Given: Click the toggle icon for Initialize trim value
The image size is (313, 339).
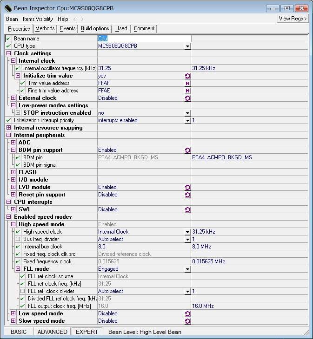Looking at the screenshot, I should 188,76.
